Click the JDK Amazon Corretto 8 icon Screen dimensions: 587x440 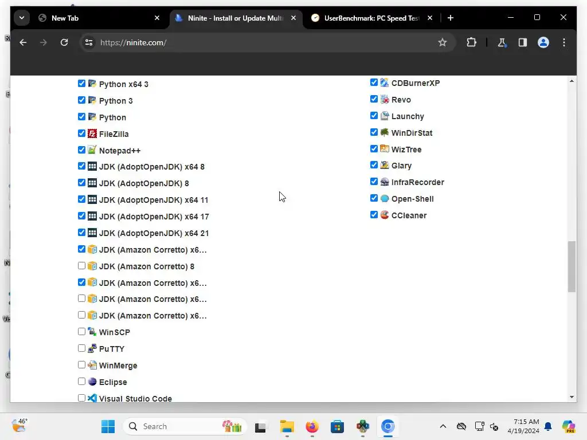pyautogui.click(x=92, y=266)
